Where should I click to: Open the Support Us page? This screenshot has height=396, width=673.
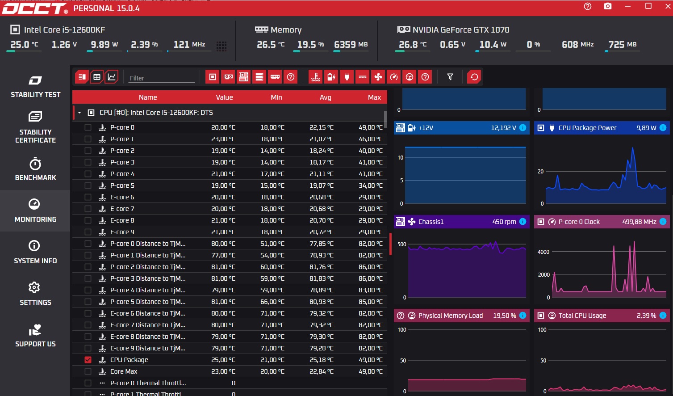35,335
